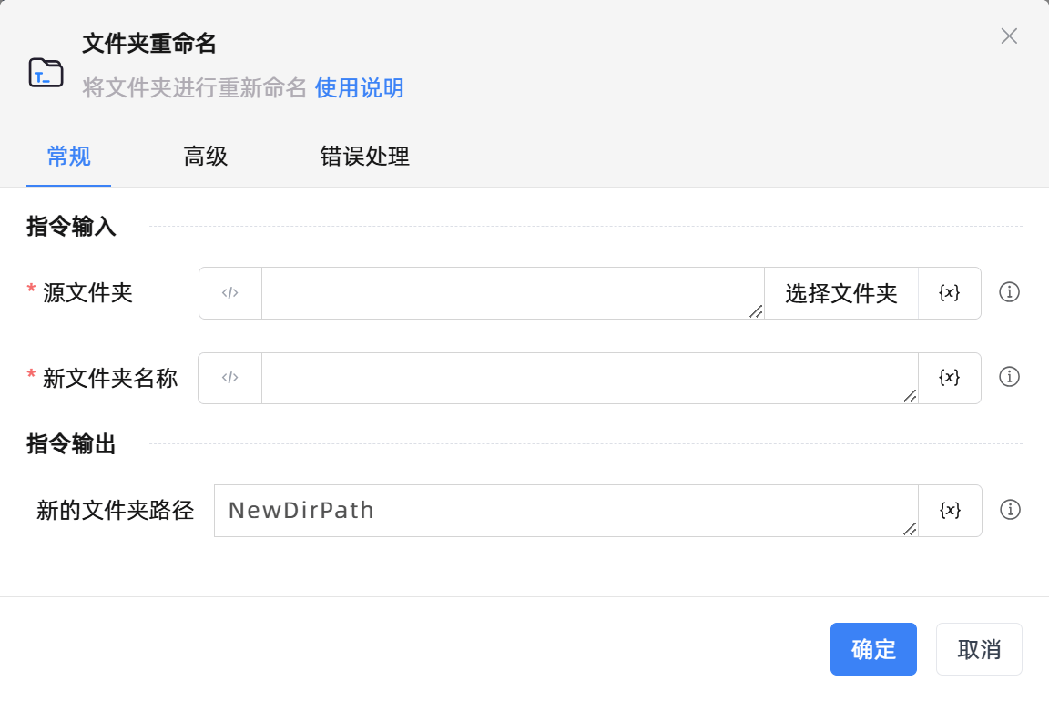Open the {x} variable selector for 新的文件夹路径
The width and height of the screenshot is (1049, 701).
pyautogui.click(x=950, y=510)
